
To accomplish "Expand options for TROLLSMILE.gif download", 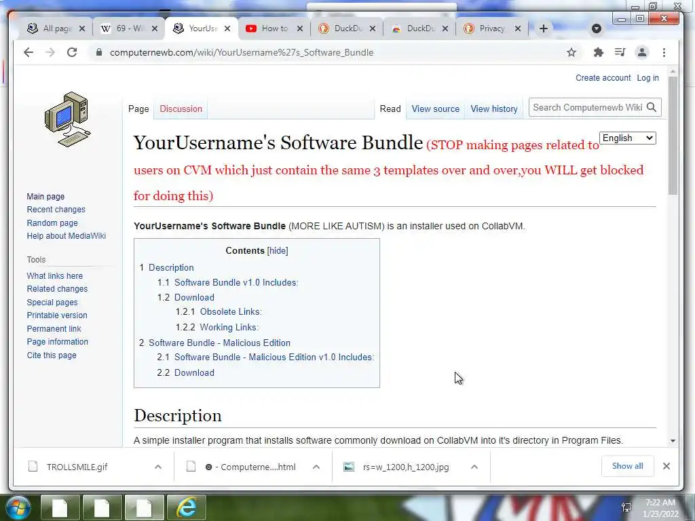I will (158, 467).
